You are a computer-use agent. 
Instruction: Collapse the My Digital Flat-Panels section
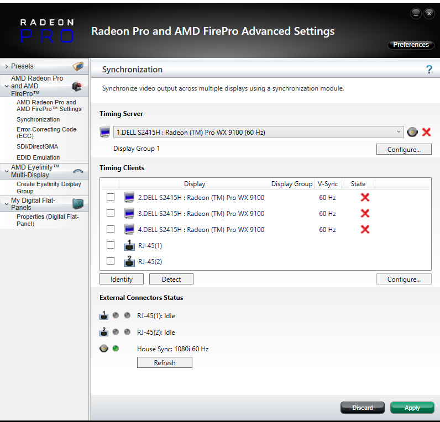(x=7, y=204)
